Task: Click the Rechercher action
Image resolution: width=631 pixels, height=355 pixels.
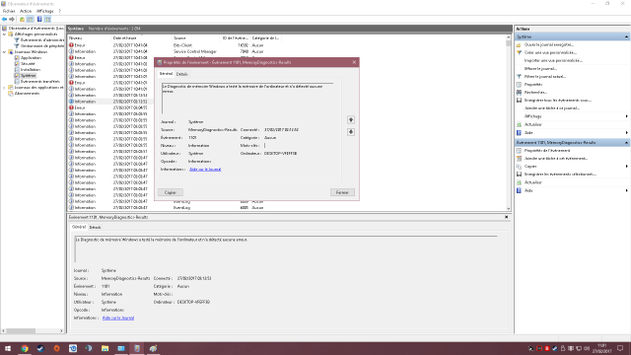Action: point(535,93)
